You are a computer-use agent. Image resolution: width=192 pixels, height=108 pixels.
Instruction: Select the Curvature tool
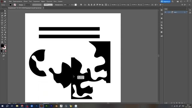click(x=5, y=16)
